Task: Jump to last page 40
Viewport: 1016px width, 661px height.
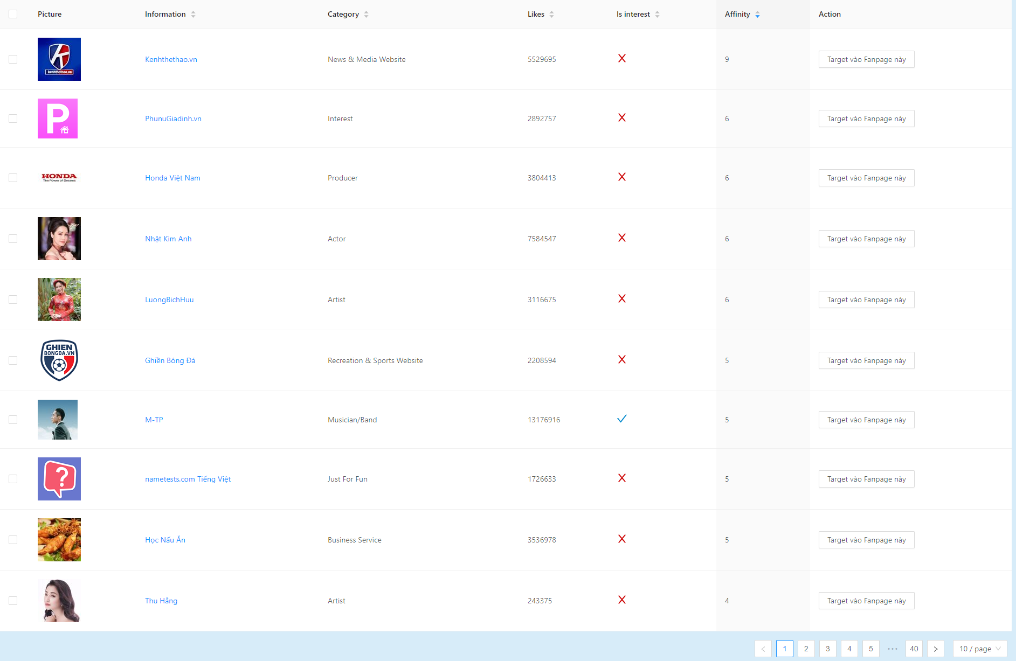Action: point(914,649)
